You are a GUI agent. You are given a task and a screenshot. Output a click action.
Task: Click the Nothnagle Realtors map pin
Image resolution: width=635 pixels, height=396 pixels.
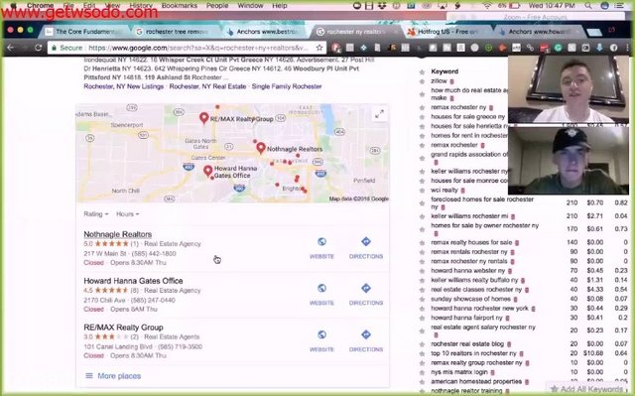coord(261,148)
